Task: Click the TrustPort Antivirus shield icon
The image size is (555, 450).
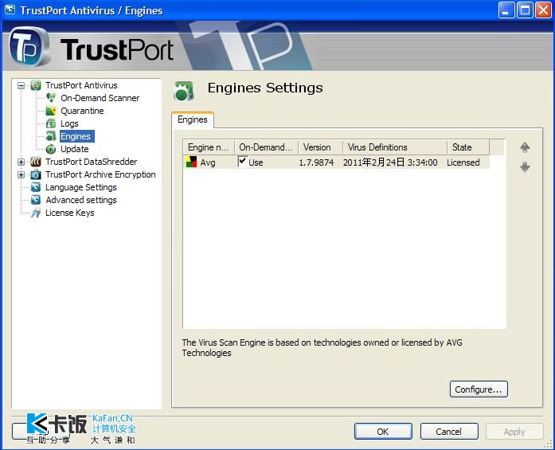Action: (36, 85)
